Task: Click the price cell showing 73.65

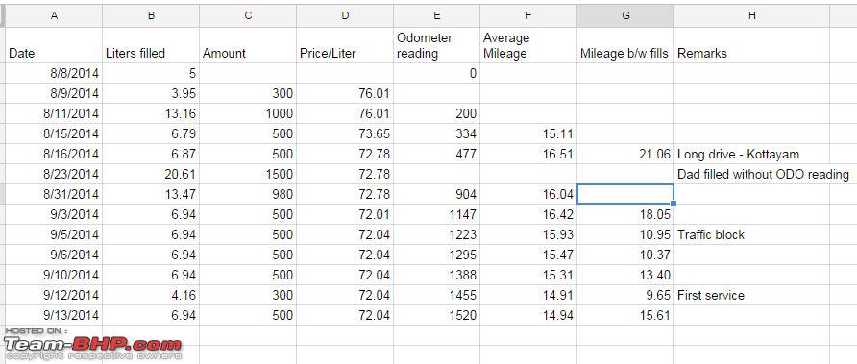Action: pos(345,133)
